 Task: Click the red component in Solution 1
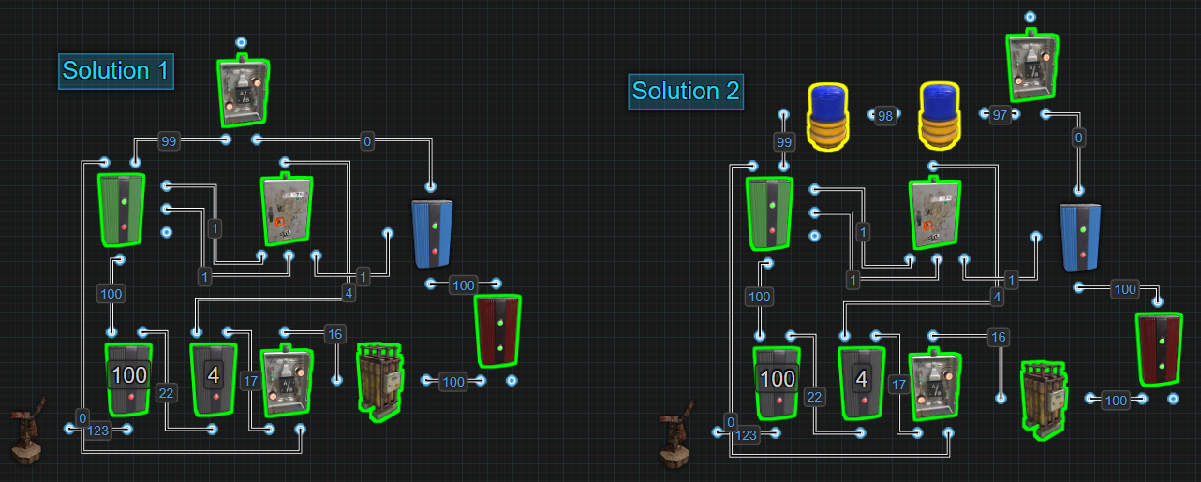[x=497, y=329]
